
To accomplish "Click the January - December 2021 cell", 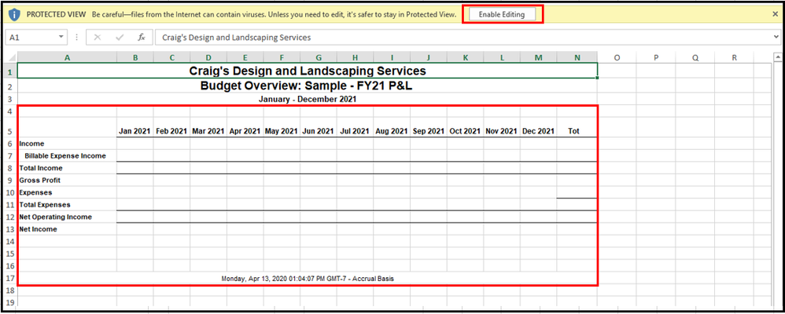I will [x=308, y=99].
